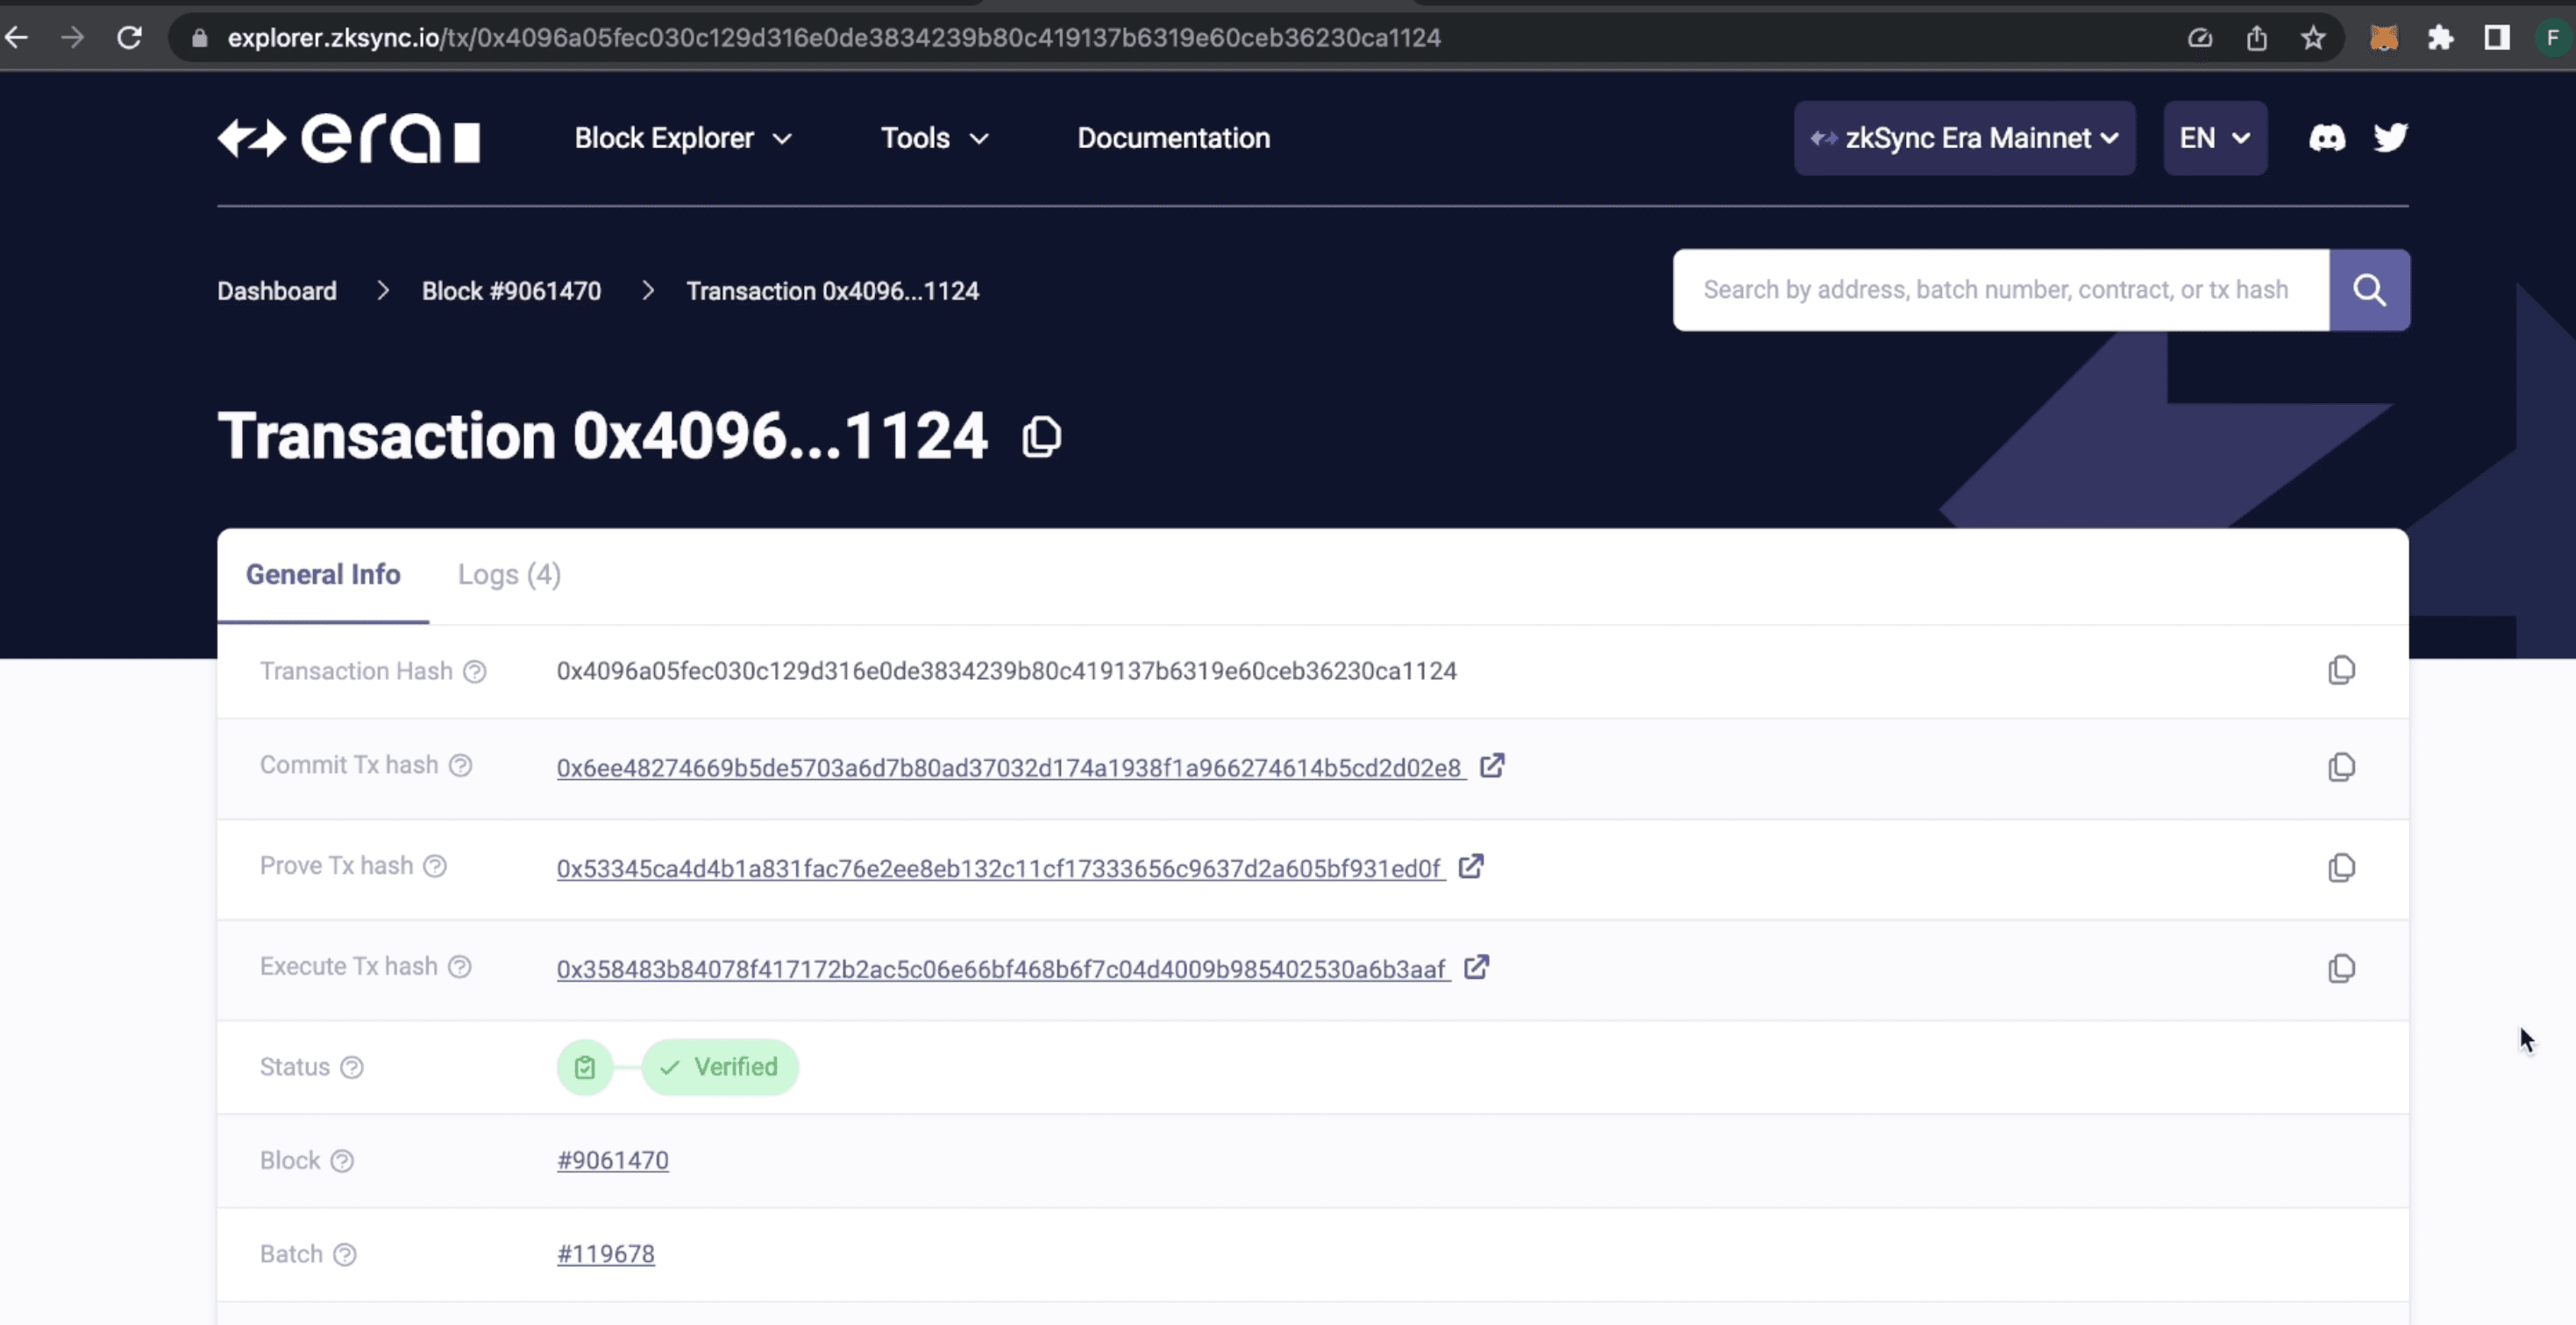The height and width of the screenshot is (1325, 2576).
Task: Open the Documentation menu item
Action: pos(1173,138)
